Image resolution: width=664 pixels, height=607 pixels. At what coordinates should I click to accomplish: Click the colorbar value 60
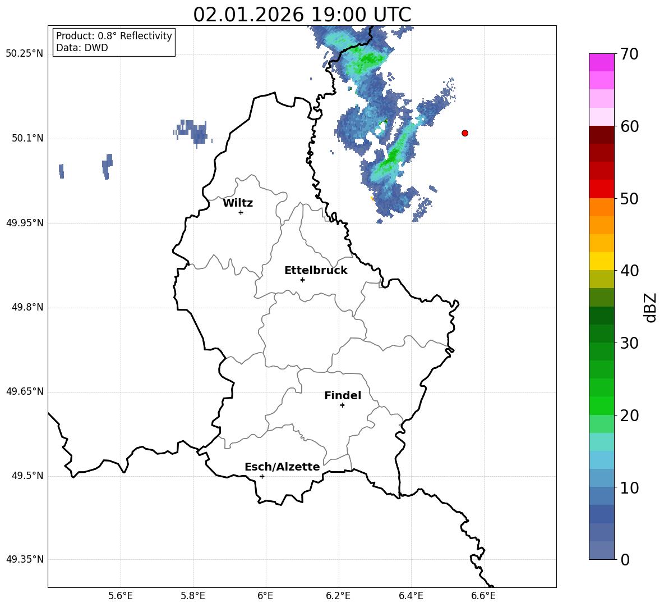click(629, 126)
